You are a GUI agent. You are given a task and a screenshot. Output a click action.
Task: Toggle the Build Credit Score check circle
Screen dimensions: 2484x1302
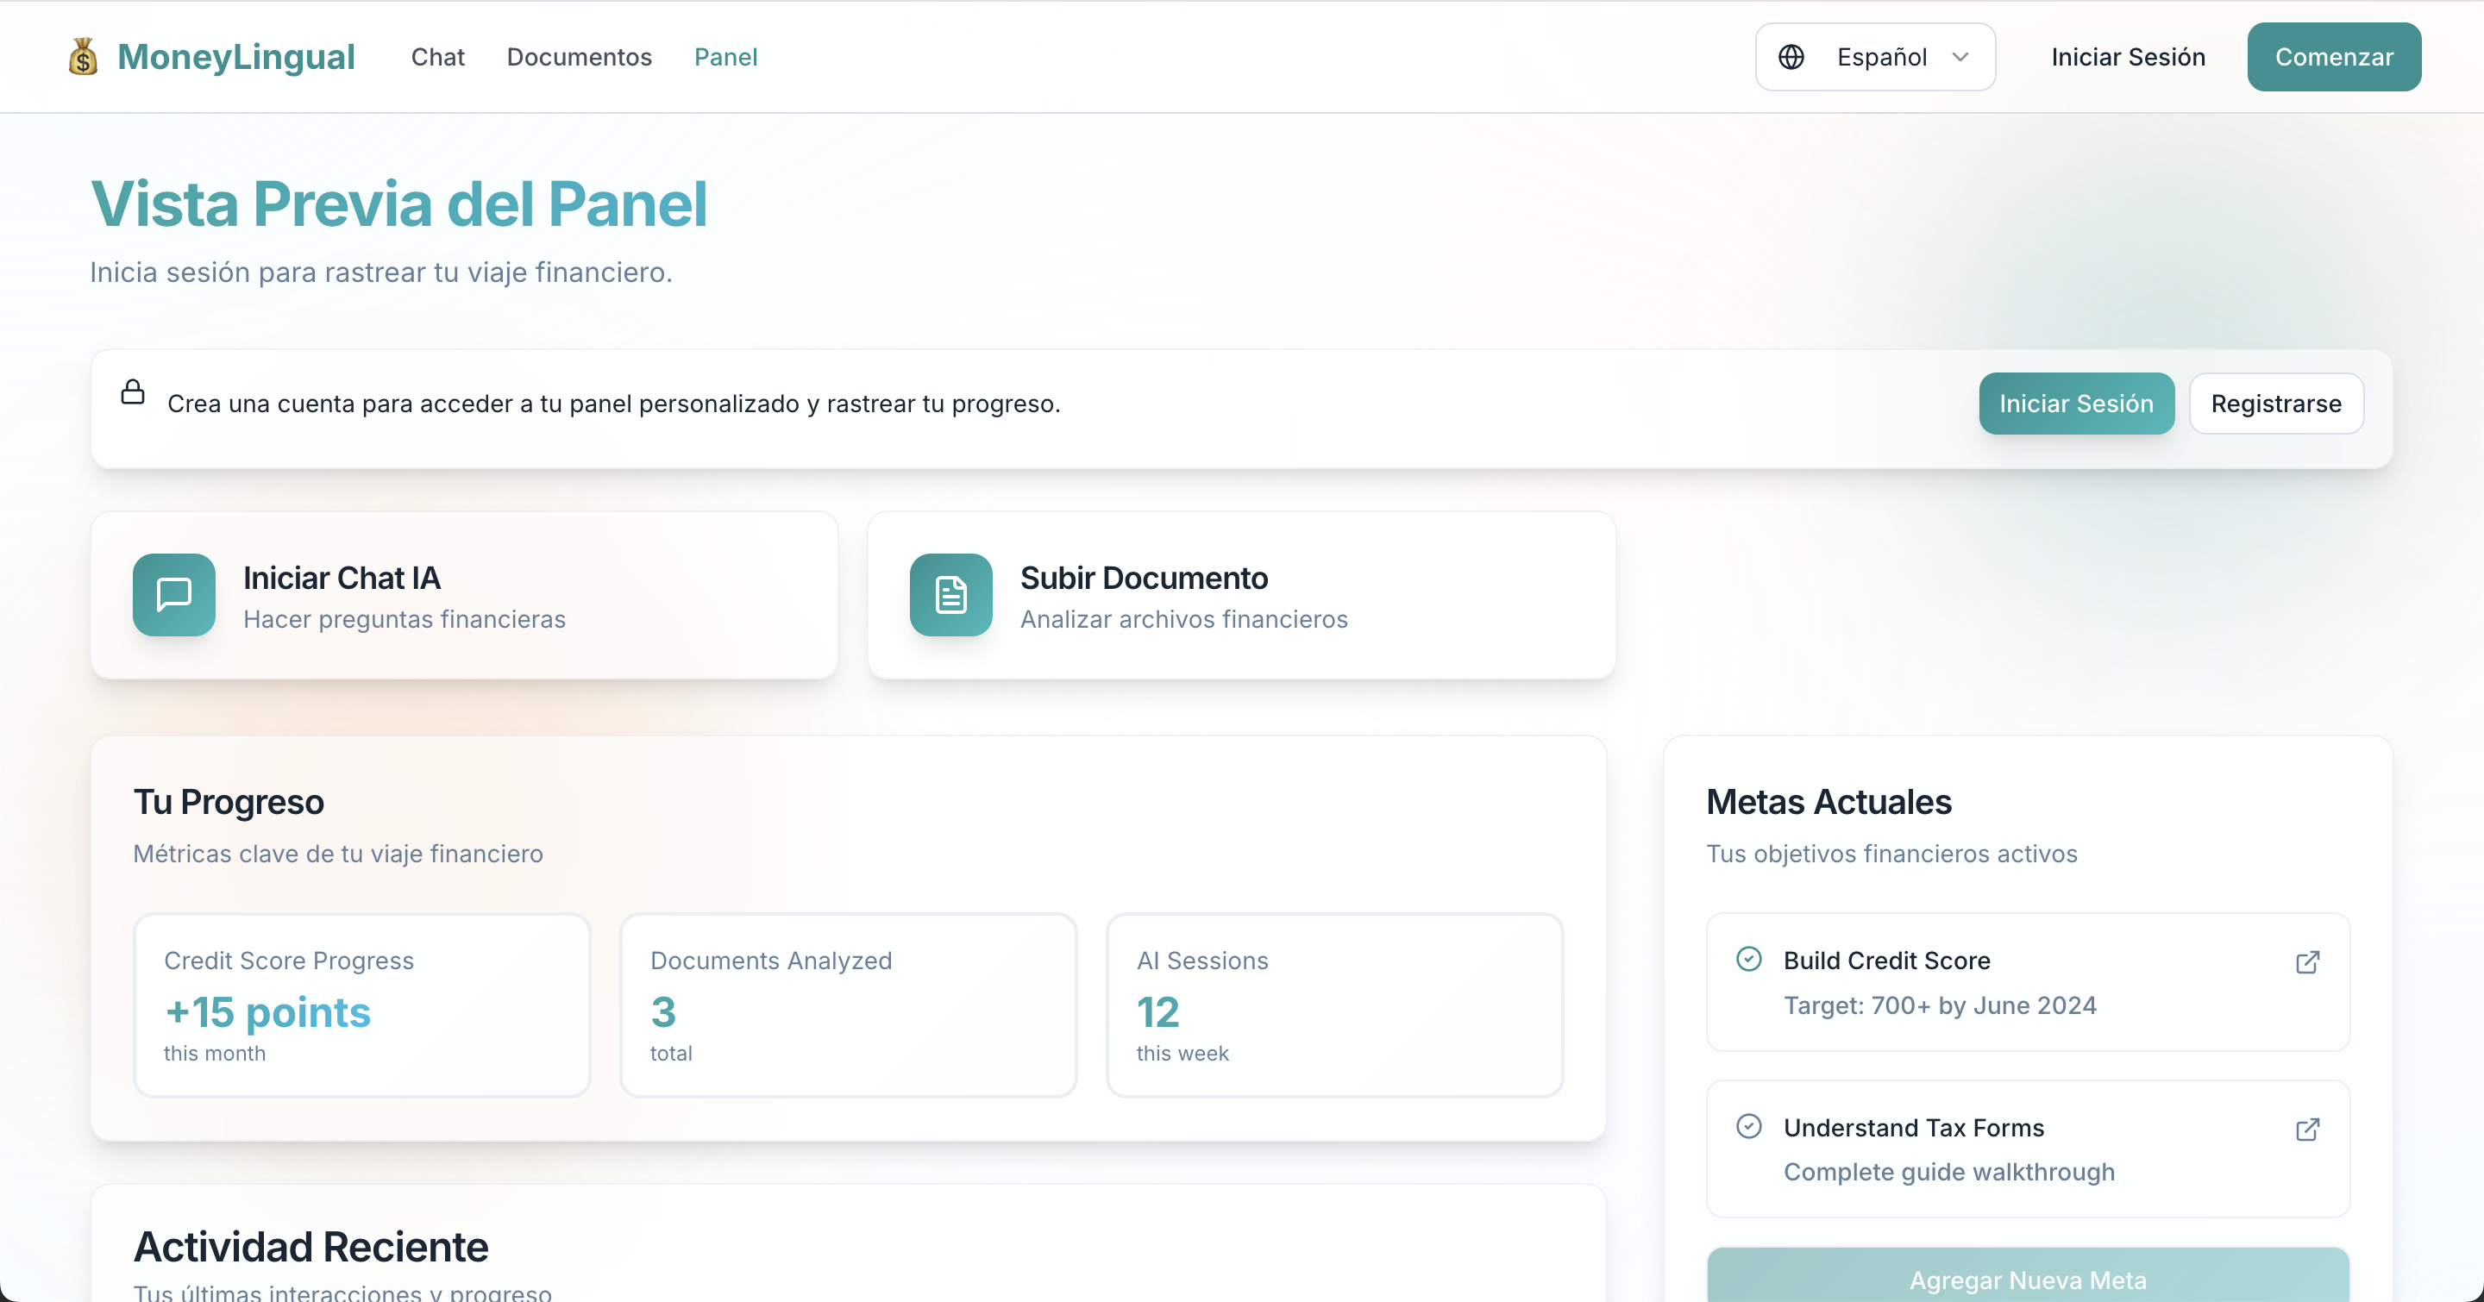coord(1748,959)
